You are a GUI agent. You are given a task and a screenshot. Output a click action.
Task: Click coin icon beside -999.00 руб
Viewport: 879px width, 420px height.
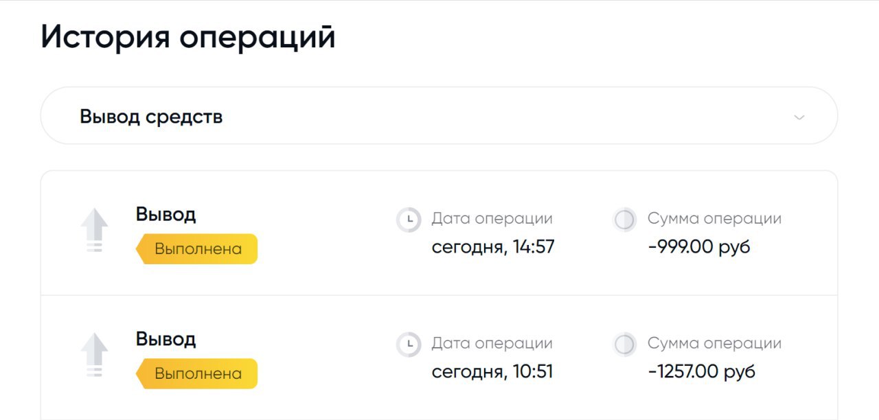(624, 220)
